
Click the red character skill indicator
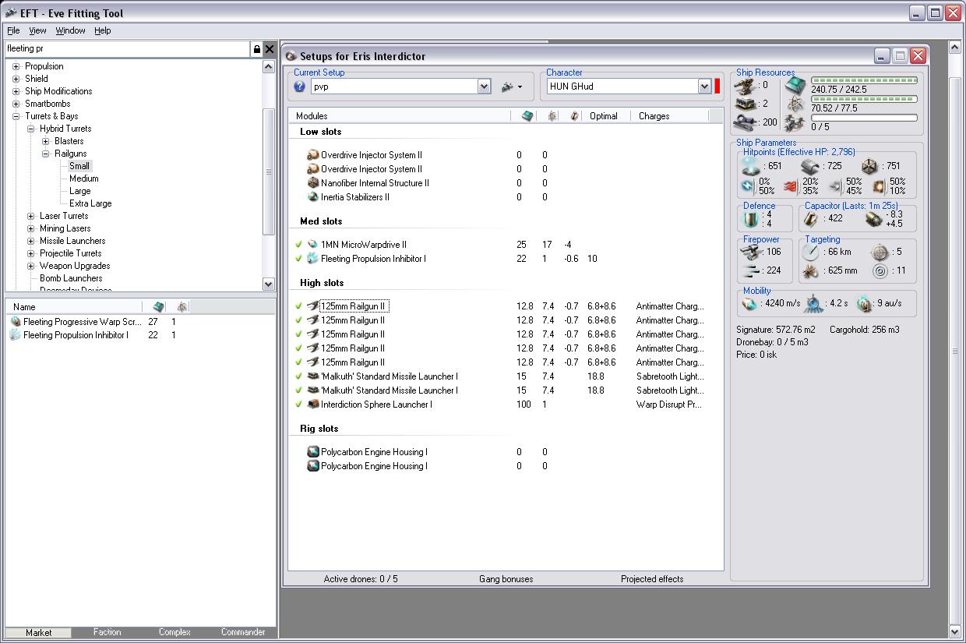pos(717,87)
